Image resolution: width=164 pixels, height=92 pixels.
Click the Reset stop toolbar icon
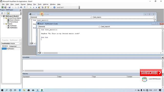click(36, 7)
